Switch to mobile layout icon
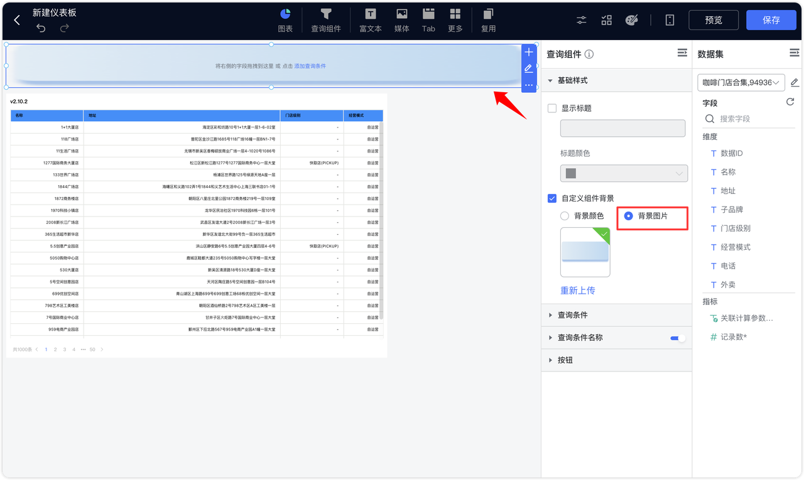 (x=670, y=20)
